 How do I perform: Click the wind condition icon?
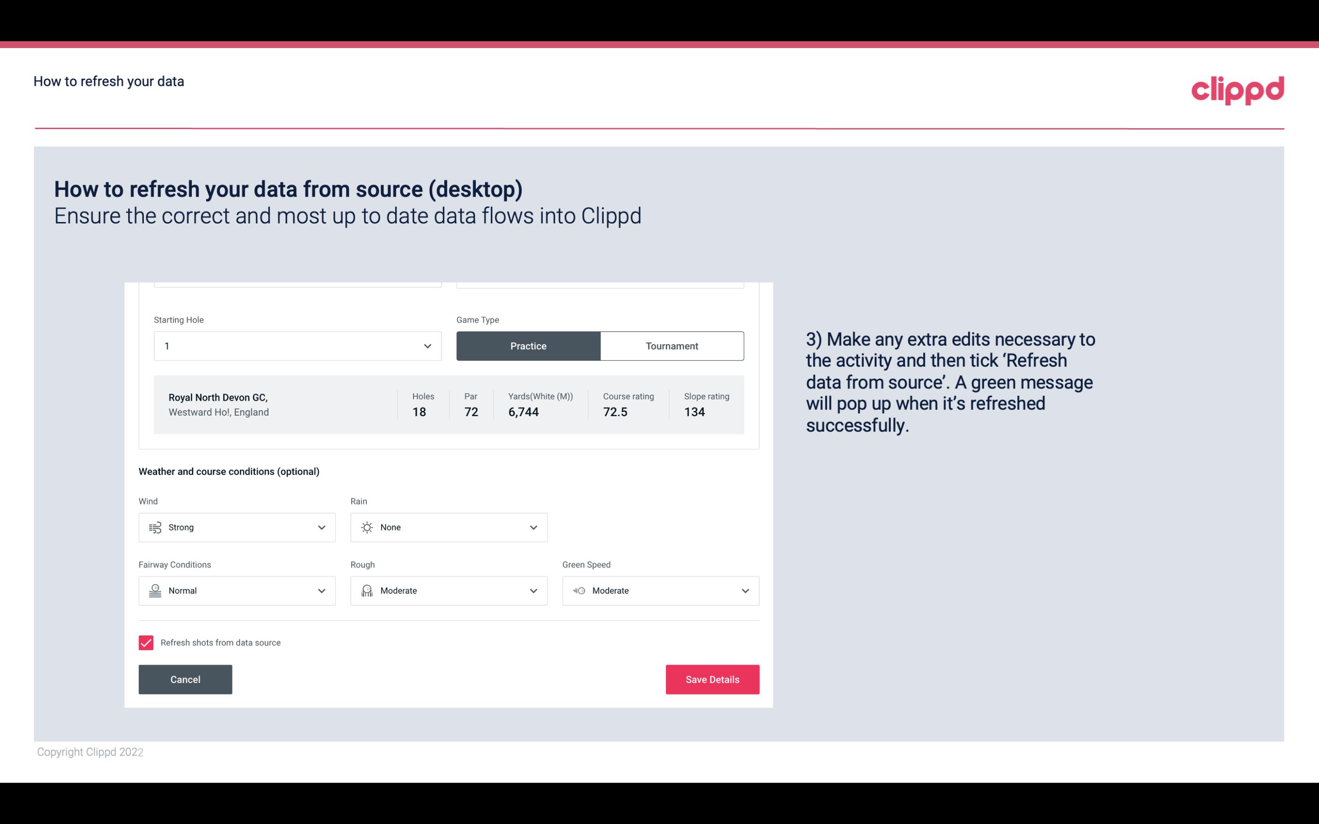coord(155,527)
